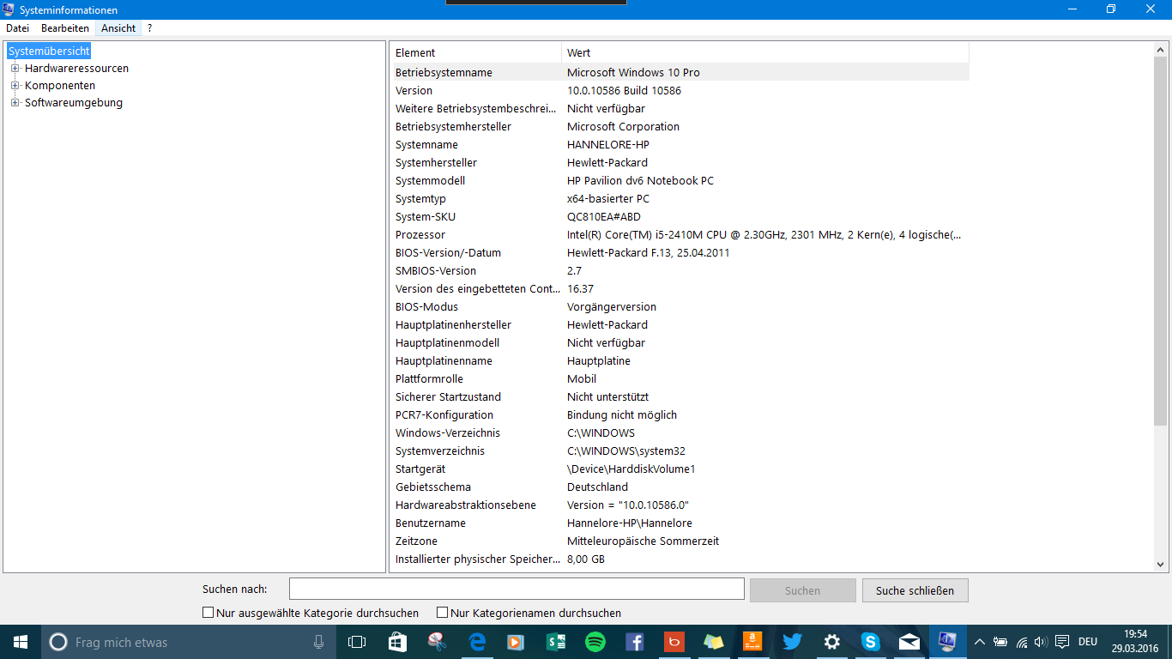Select the Prozessor row

(680, 235)
